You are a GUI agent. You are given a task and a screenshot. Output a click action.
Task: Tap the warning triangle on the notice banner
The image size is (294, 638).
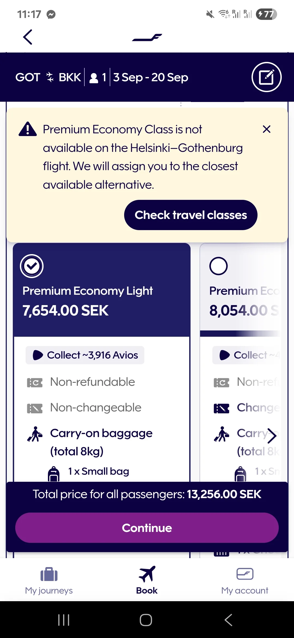click(27, 129)
